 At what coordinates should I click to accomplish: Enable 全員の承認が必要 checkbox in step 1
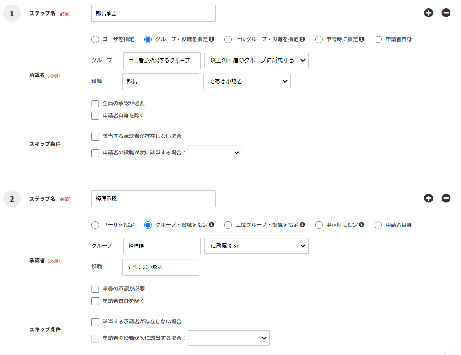point(95,104)
